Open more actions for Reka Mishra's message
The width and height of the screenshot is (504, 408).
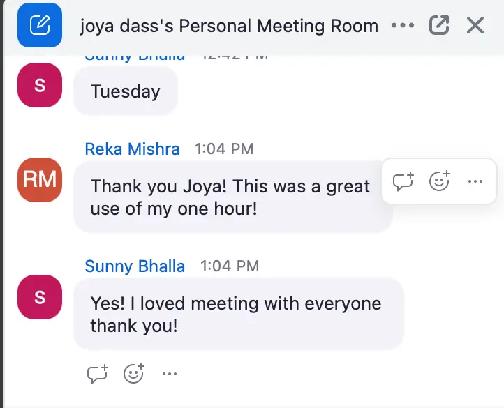475,182
